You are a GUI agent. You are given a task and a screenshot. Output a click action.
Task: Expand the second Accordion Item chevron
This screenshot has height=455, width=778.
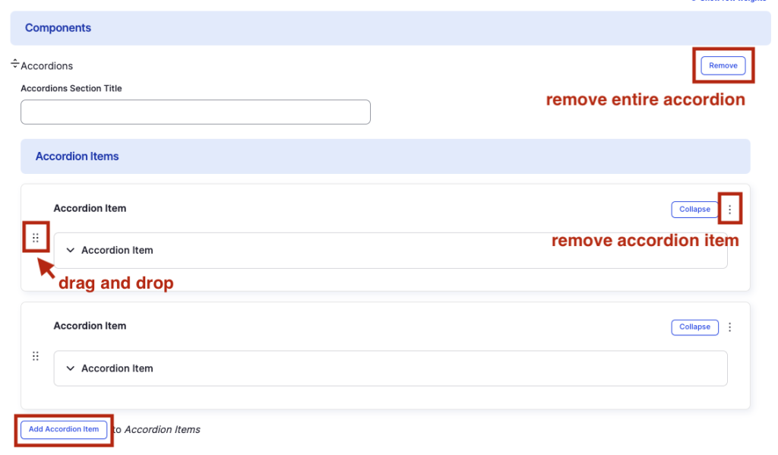pyautogui.click(x=71, y=368)
